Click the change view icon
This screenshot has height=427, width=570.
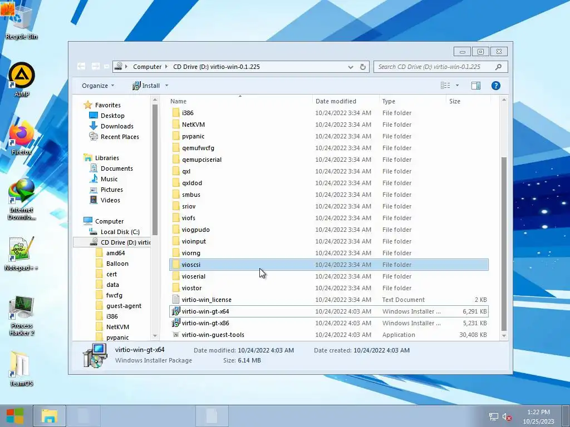[x=445, y=85]
